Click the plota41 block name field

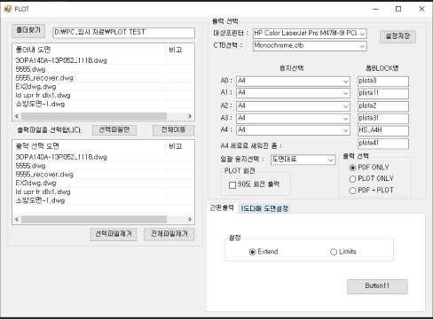383,144
